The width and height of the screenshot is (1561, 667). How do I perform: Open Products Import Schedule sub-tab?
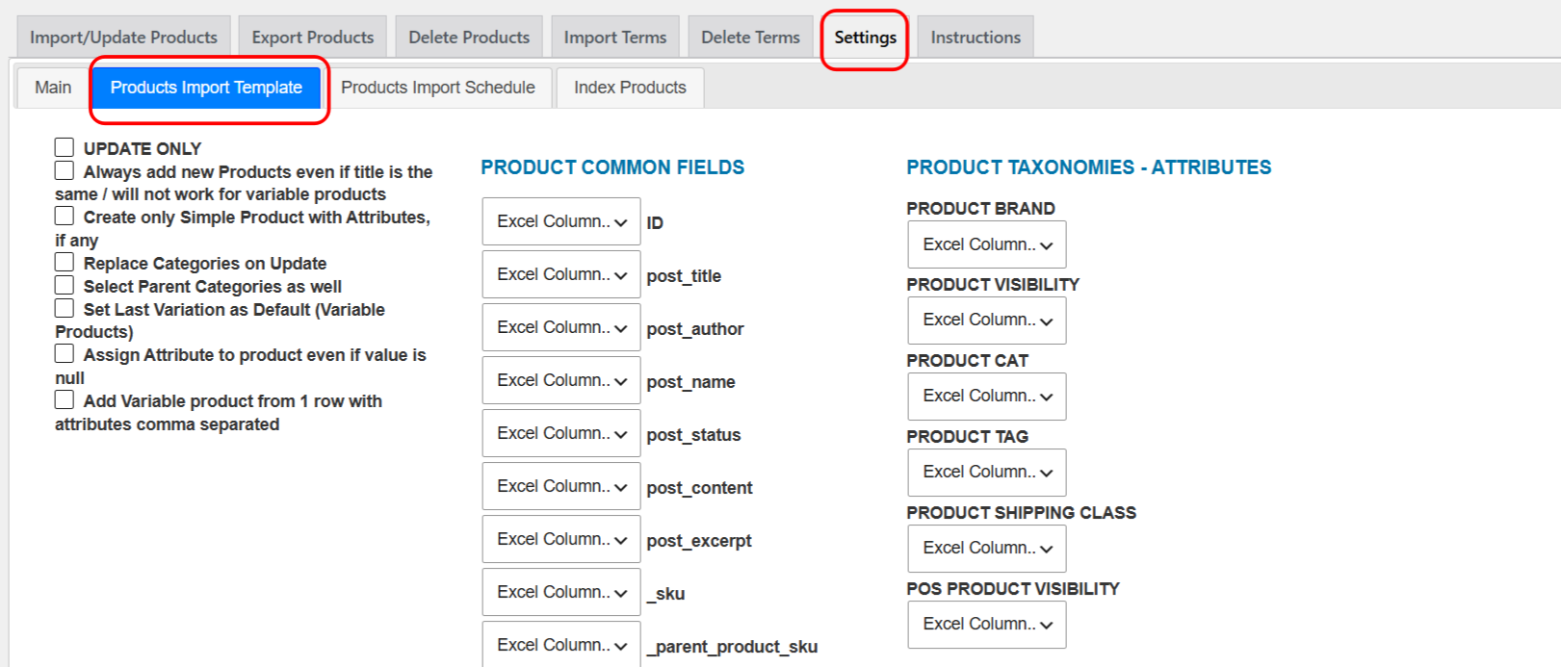tap(437, 88)
